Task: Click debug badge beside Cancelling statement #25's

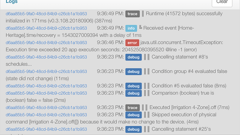Action: pos(134,129)
